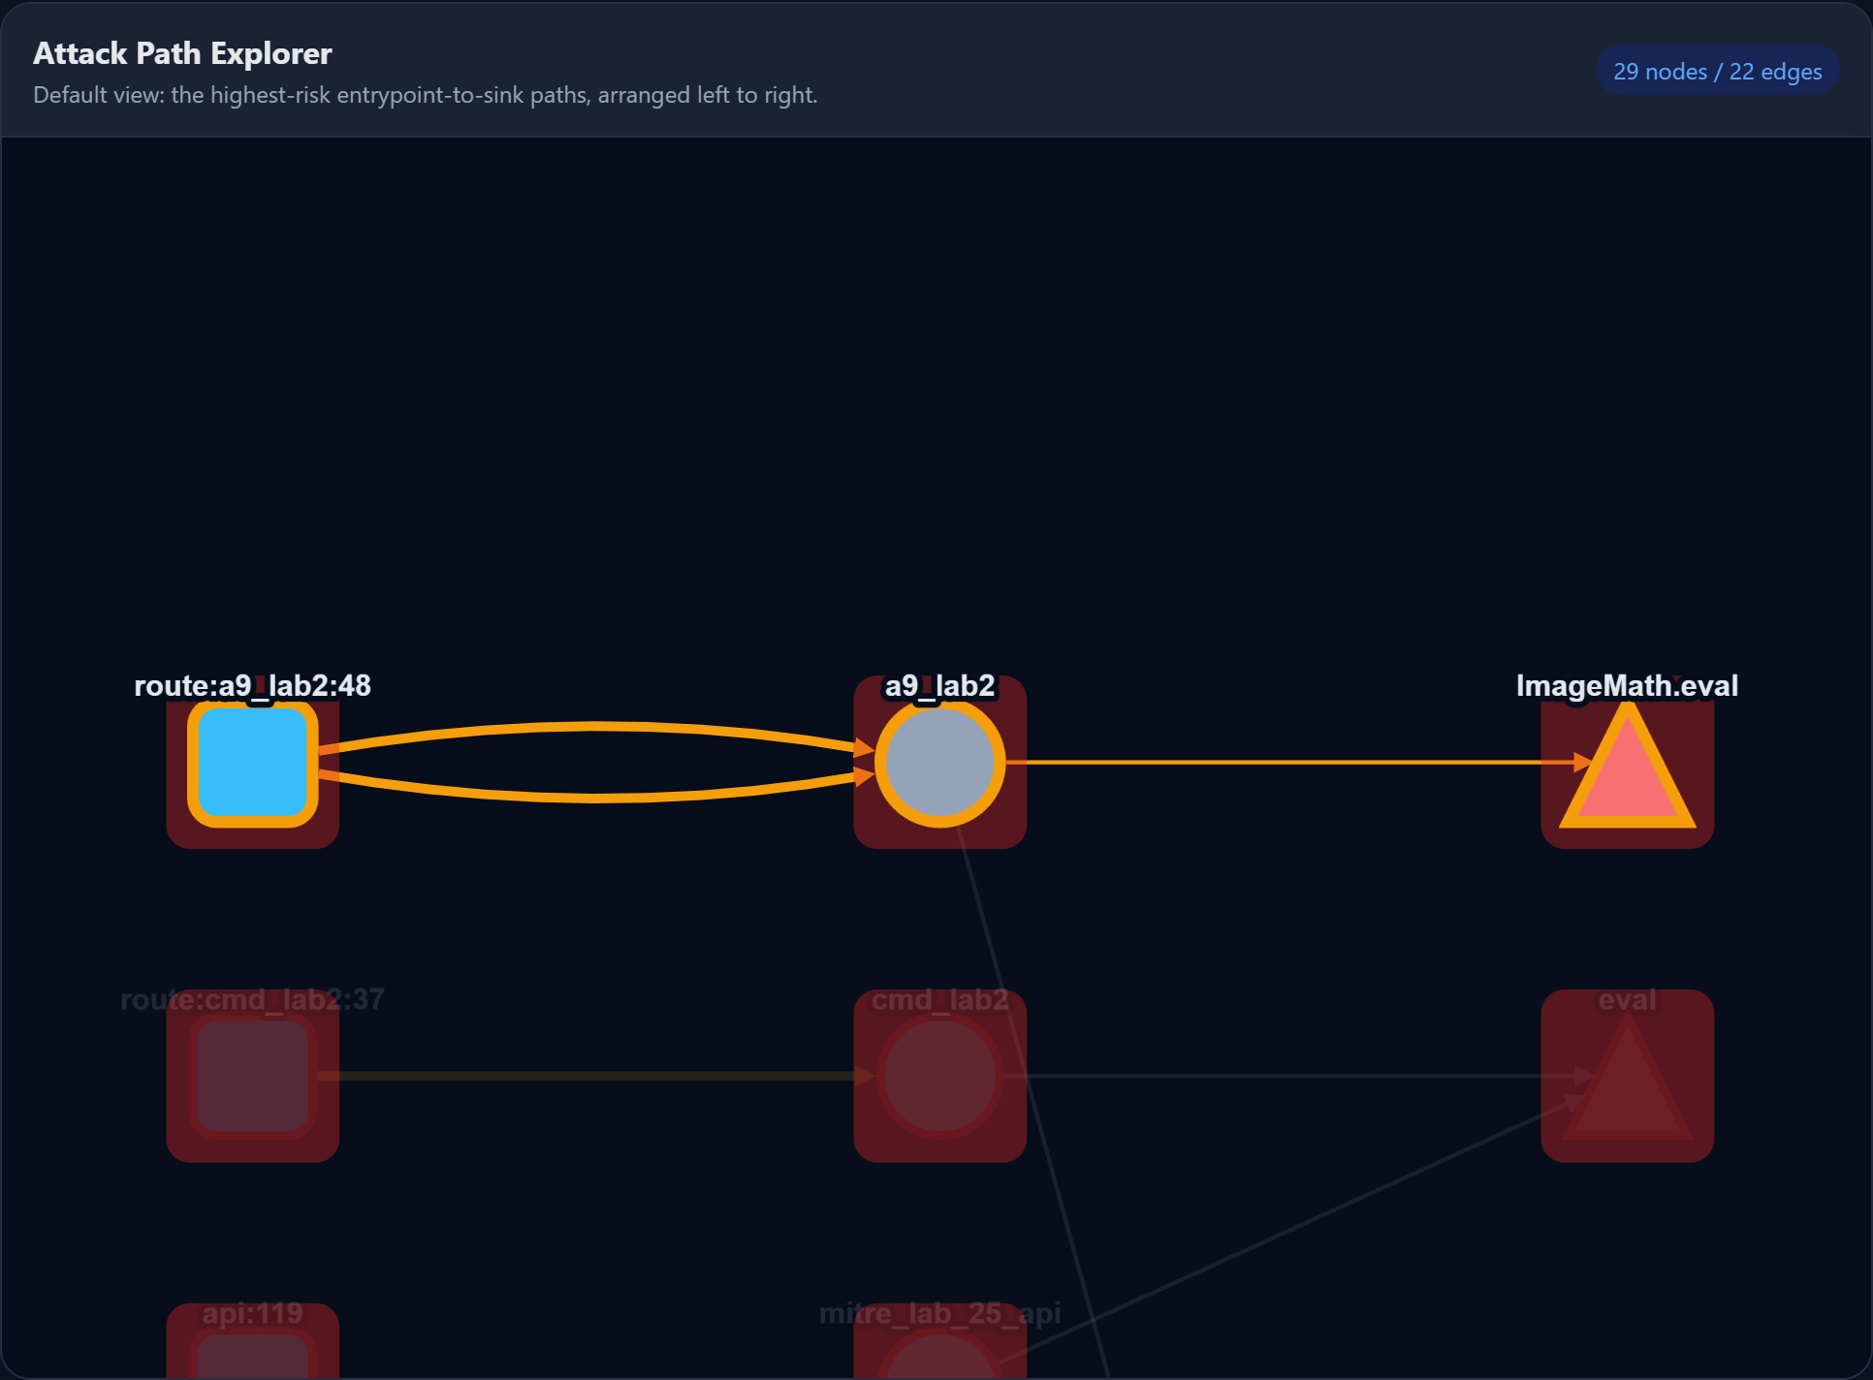Click the 29 nodes / 22 edges badge

(1718, 71)
